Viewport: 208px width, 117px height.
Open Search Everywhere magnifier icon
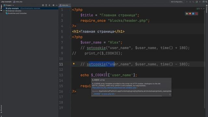tap(206, 2)
